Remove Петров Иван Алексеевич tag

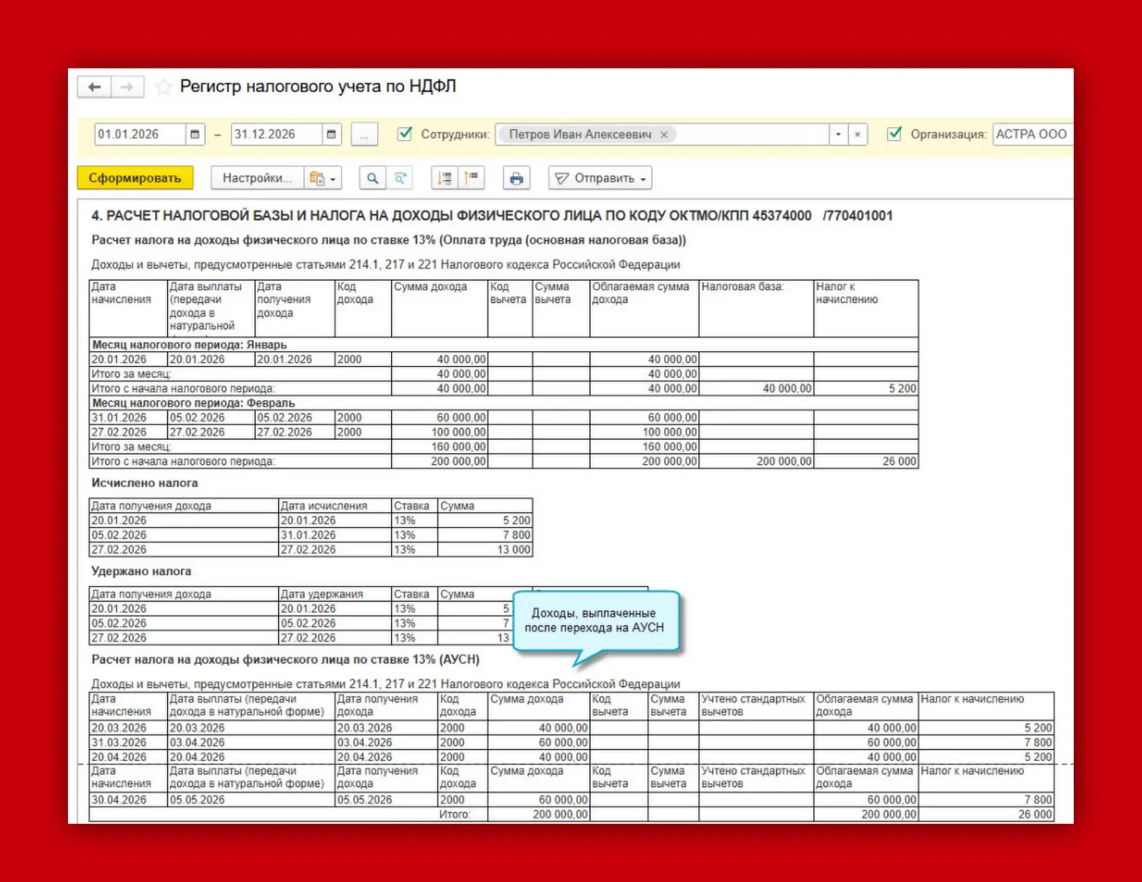pos(664,135)
